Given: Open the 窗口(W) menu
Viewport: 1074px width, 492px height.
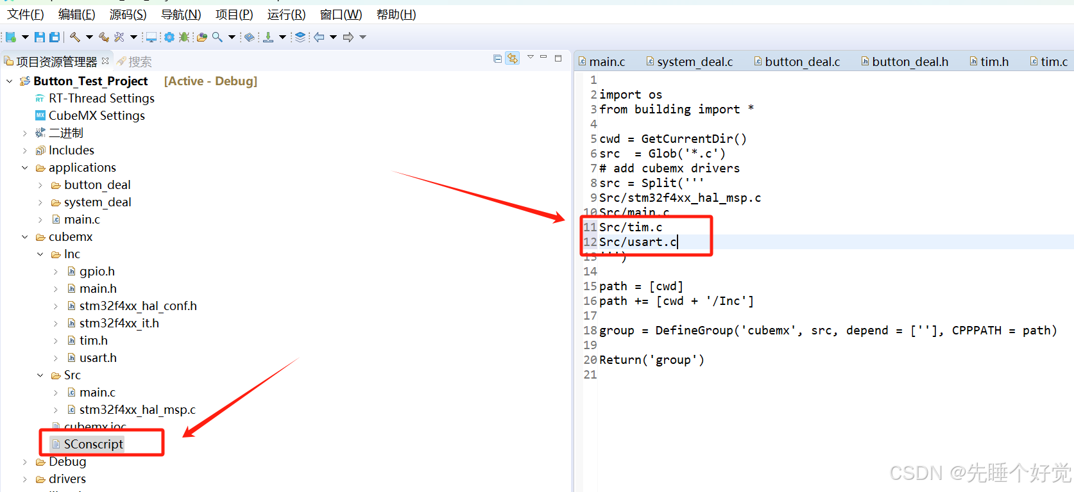Looking at the screenshot, I should pos(341,14).
